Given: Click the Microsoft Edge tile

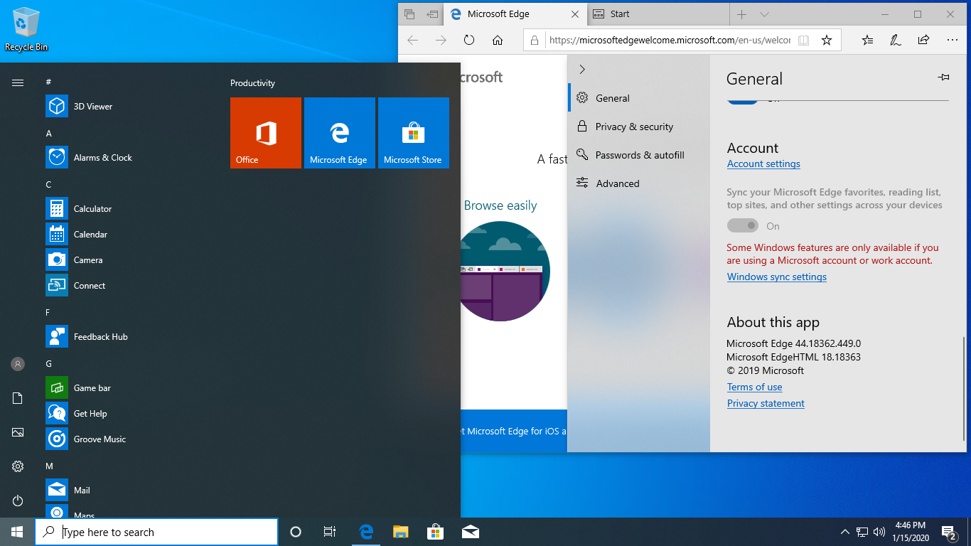Looking at the screenshot, I should pyautogui.click(x=340, y=133).
